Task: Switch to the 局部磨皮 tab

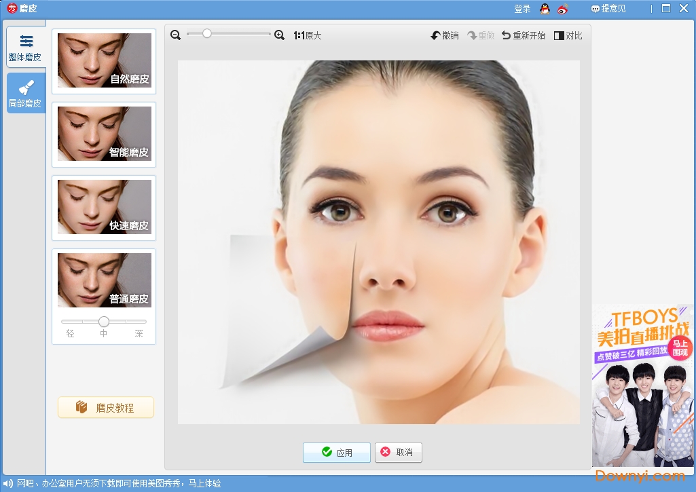Action: [26, 93]
